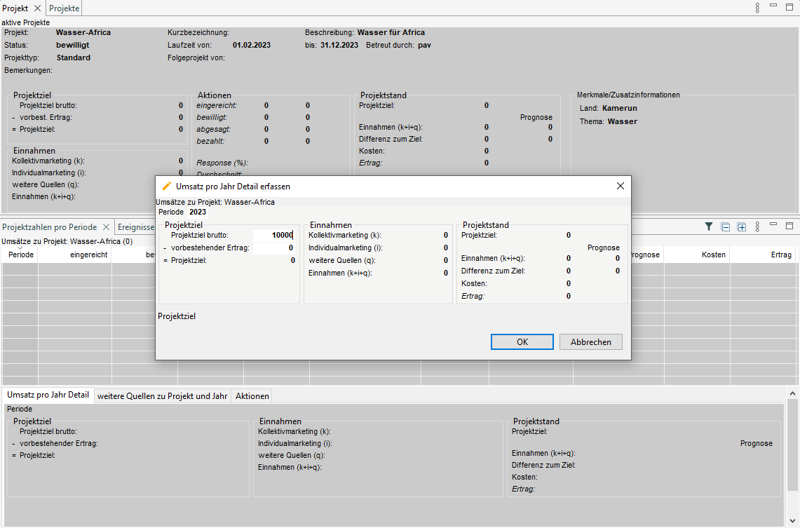Close the Projekt tab
The height and width of the screenshot is (528, 800).
tap(37, 8)
